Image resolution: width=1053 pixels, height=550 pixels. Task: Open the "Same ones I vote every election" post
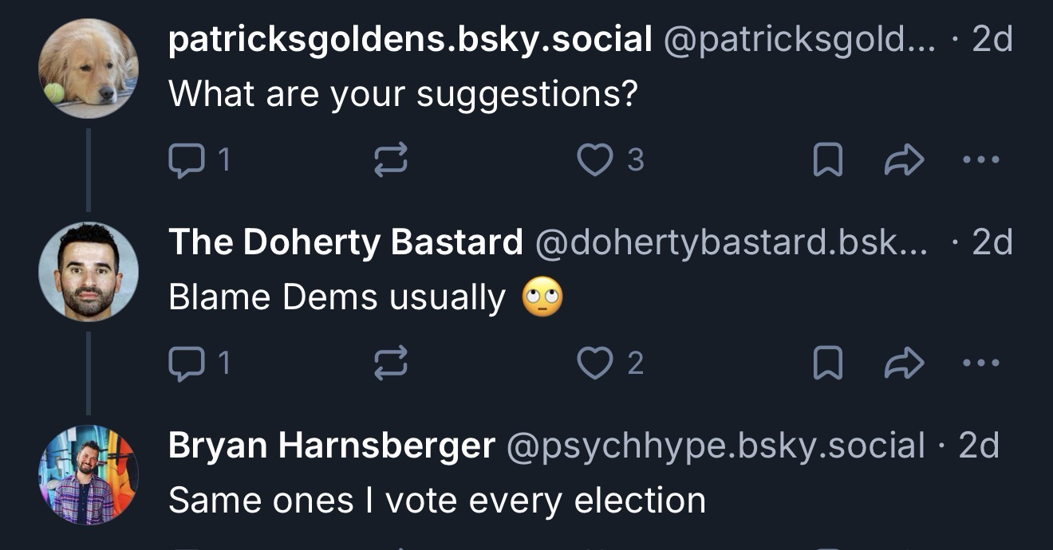437,501
